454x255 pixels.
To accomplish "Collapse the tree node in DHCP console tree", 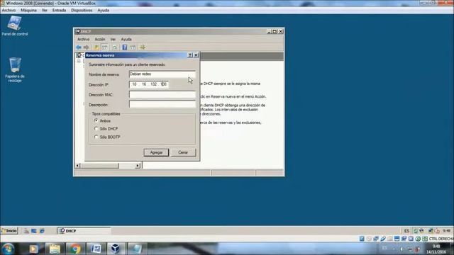I will pos(79,62).
